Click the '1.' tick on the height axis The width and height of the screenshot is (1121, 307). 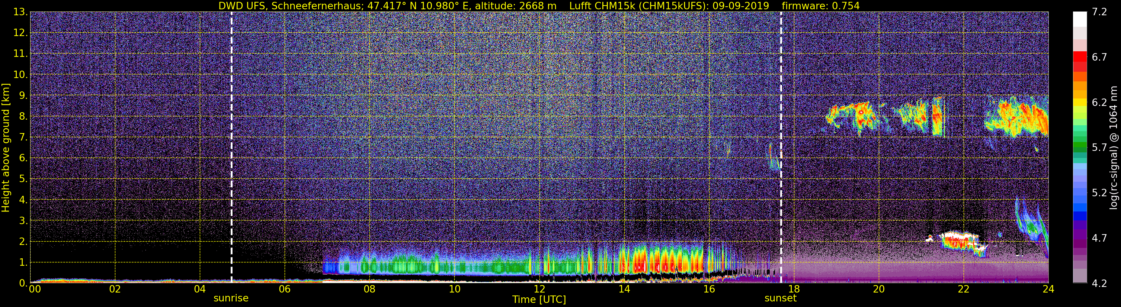(23, 263)
